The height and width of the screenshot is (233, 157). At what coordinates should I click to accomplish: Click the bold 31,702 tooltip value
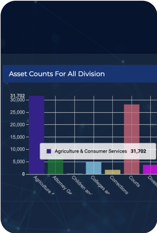[138, 151]
